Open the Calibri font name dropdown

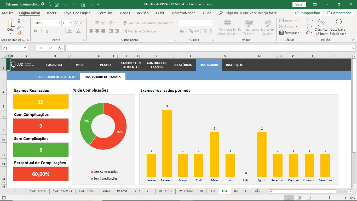point(60,23)
